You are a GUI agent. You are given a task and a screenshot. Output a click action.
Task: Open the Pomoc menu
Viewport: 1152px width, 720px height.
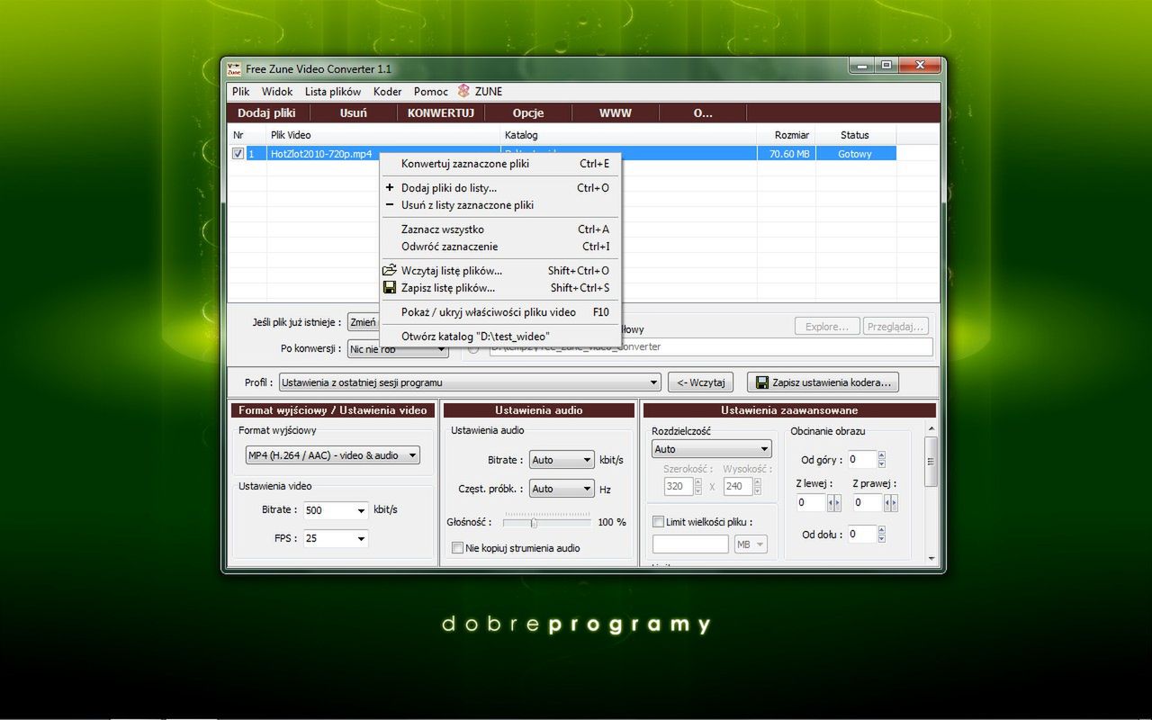tap(431, 92)
